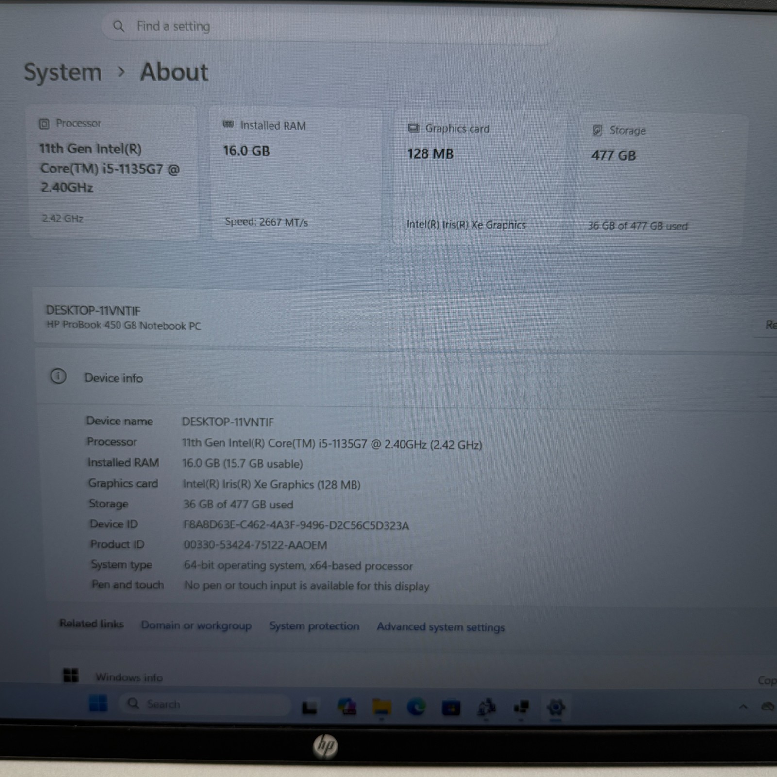This screenshot has width=777, height=777.
Task: Click the taskbar icon right of Microsoft Store
Action: click(486, 708)
